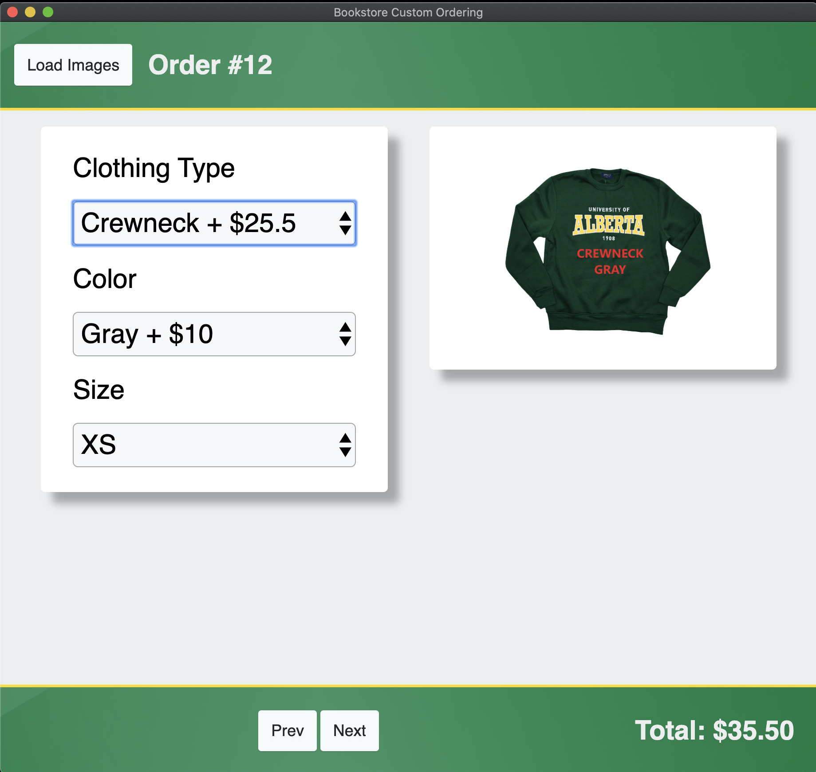
Task: Click the Total: $35.50 price text
Action: point(714,730)
